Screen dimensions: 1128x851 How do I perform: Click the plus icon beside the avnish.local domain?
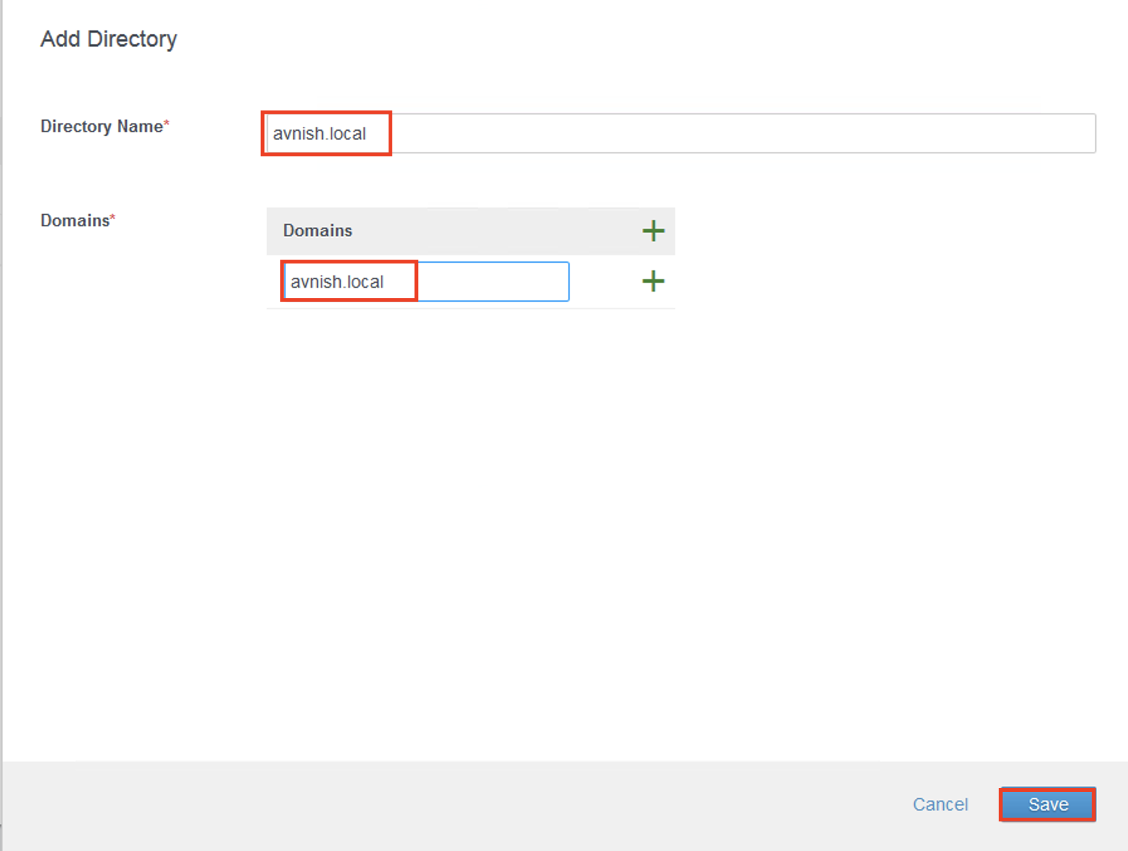[x=653, y=281]
